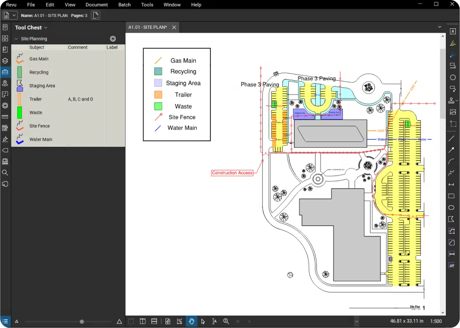Viewport: 460px width, 328px height.
Task: Collapse the Site Planning tool set
Action: tap(16, 39)
